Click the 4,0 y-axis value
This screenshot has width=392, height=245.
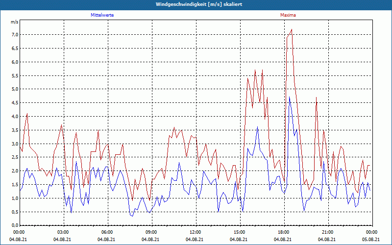pos(15,116)
